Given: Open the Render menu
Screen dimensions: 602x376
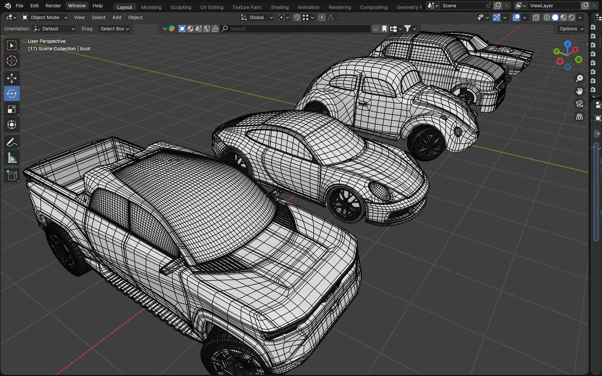Looking at the screenshot, I should [53, 6].
